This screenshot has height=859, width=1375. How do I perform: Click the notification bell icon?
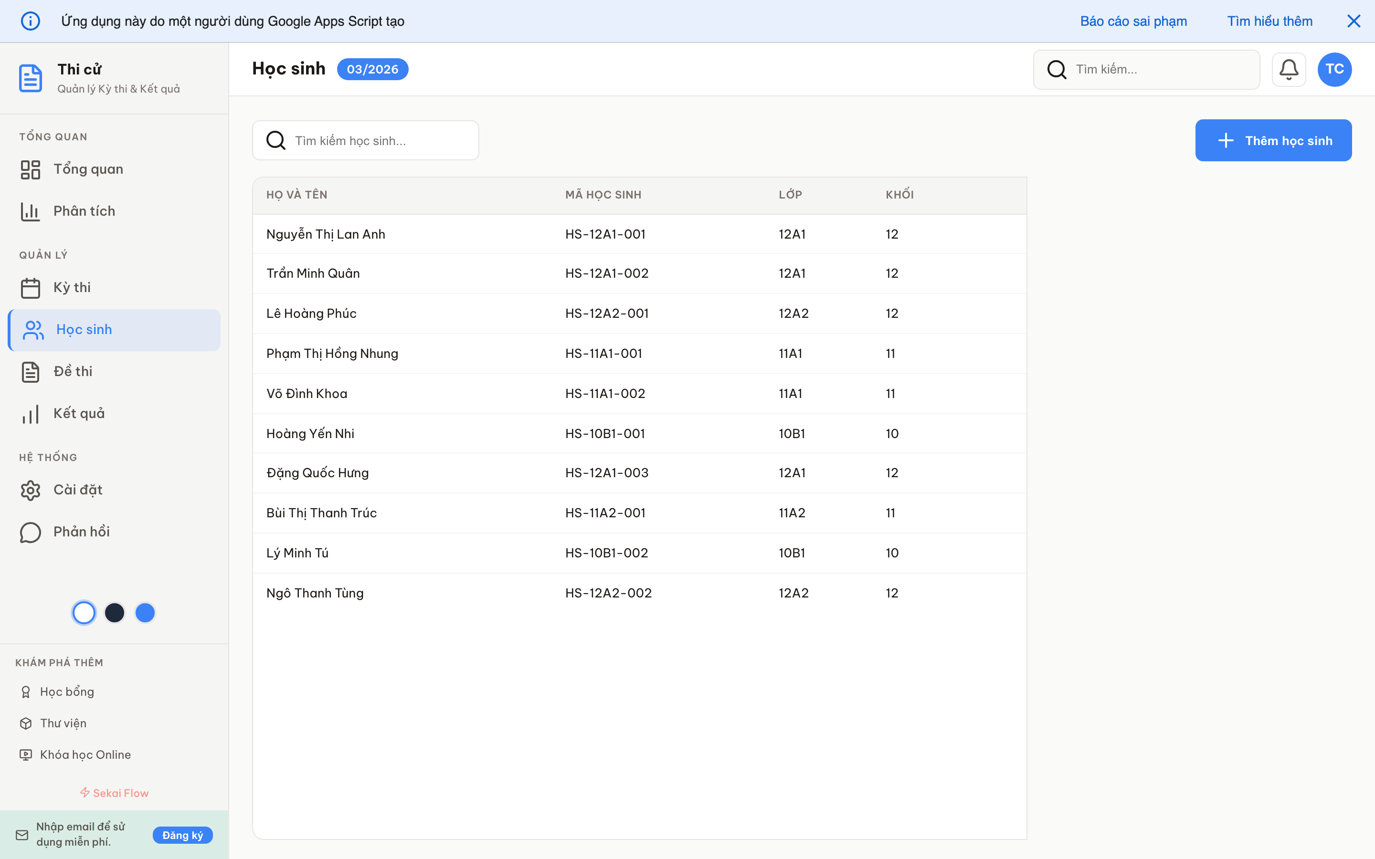(x=1289, y=69)
